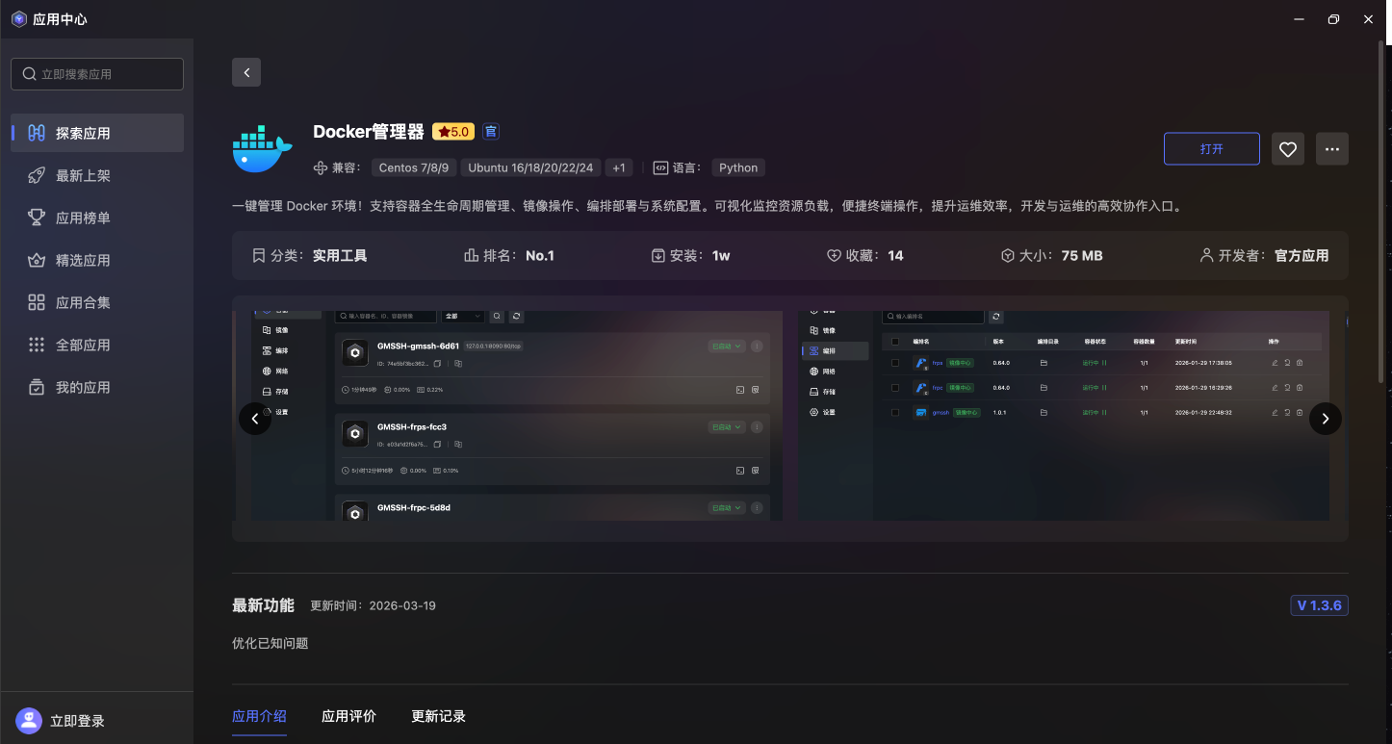
Task: Switch to the 更新记录 tab
Action: 439,717
